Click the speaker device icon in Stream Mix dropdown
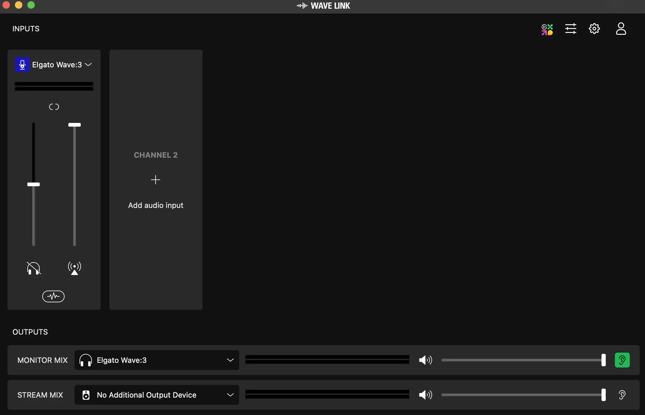This screenshot has width=645, height=415. click(86, 395)
